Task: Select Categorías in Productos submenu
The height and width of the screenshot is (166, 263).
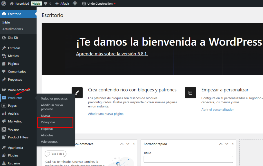Action: [x=48, y=122]
